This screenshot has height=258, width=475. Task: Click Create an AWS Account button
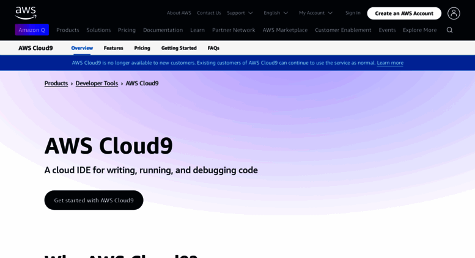point(404,13)
